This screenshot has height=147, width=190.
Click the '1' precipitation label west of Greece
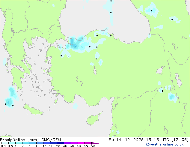(14, 94)
